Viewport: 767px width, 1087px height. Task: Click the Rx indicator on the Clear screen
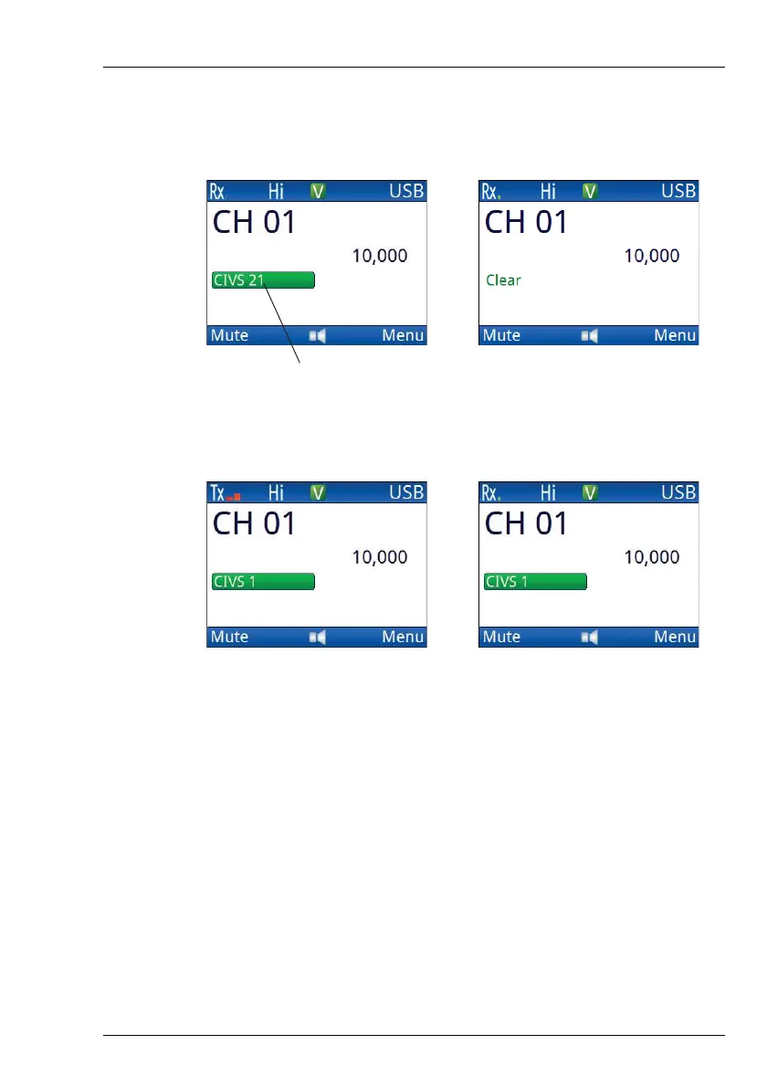click(490, 191)
